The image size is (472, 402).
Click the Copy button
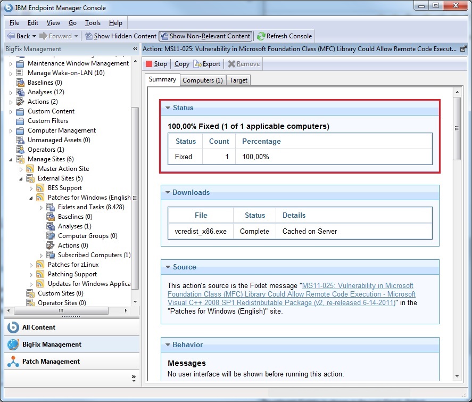coord(182,64)
